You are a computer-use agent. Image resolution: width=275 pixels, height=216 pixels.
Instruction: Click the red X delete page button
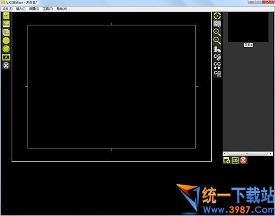(243, 160)
